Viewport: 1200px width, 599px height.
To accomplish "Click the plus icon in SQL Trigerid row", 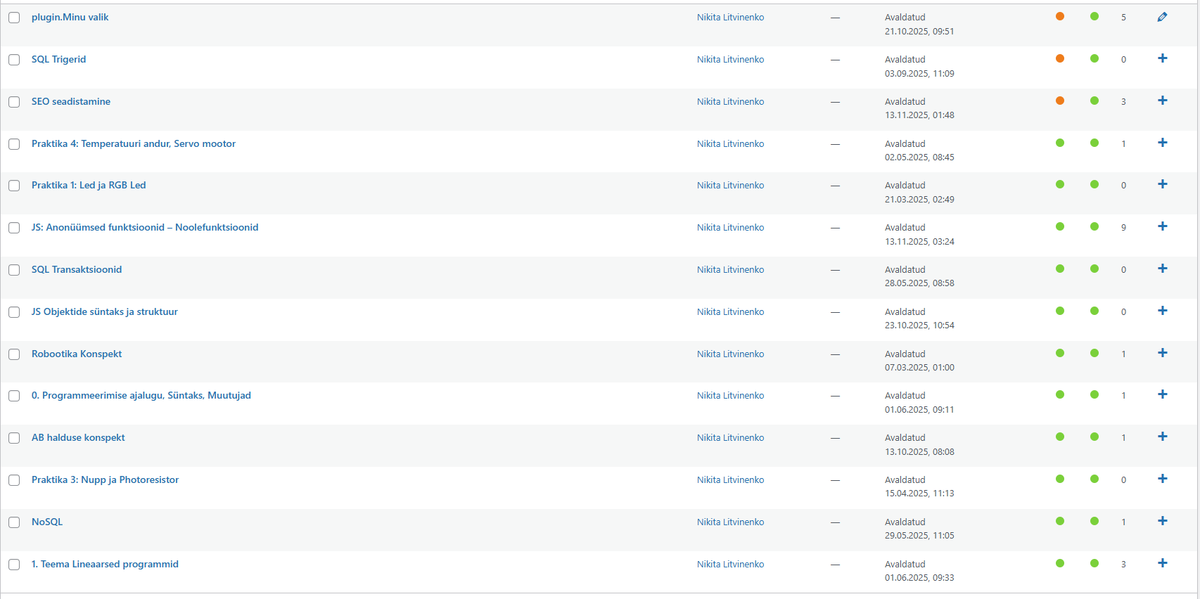I will coord(1162,58).
